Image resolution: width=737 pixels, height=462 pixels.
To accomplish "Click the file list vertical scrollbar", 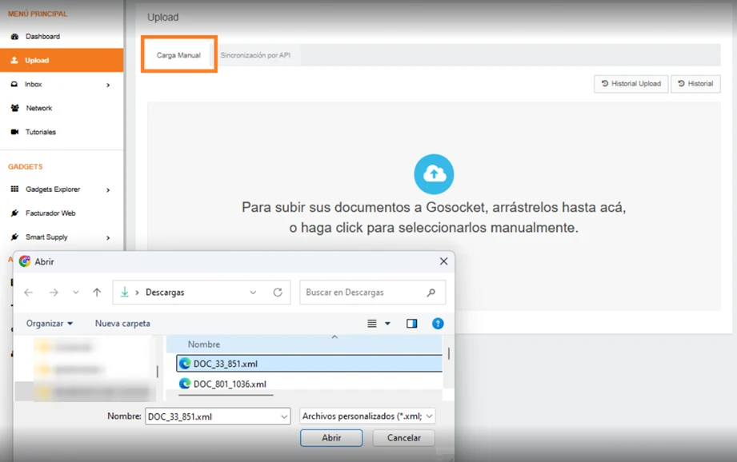I will coord(449,353).
